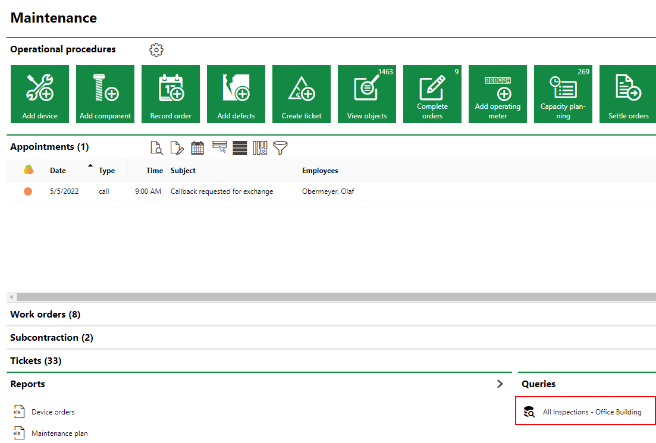Viewport: 656px width, 443px height.
Task: Sort appointments by Date column header
Action: (58, 171)
